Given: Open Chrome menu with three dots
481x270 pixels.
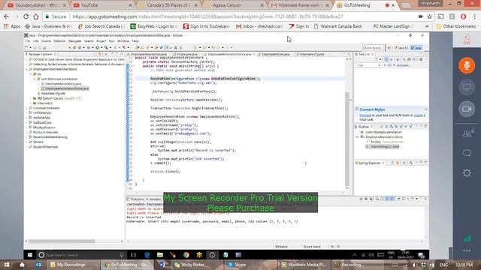Looking at the screenshot, I should (x=474, y=16).
